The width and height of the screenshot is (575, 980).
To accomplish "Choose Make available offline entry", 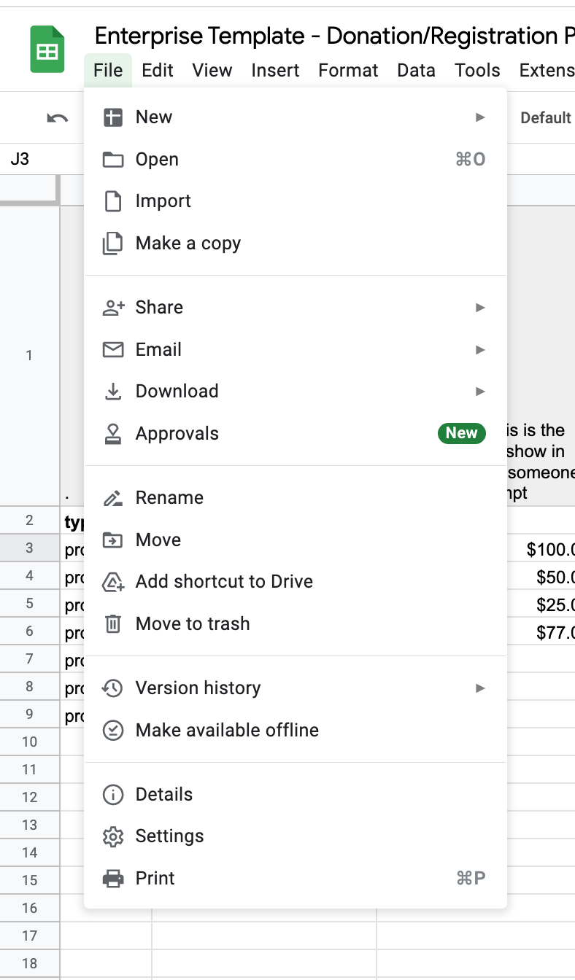I will click(x=296, y=731).
